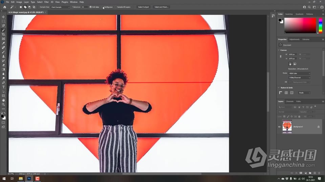Open the Magic Wand tool preset picker
The width and height of the screenshot is (325, 182).
(x=13, y=7)
